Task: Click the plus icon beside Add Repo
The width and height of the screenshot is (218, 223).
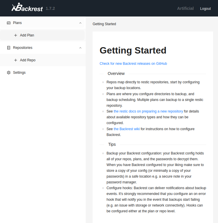Action: click(x=16, y=60)
